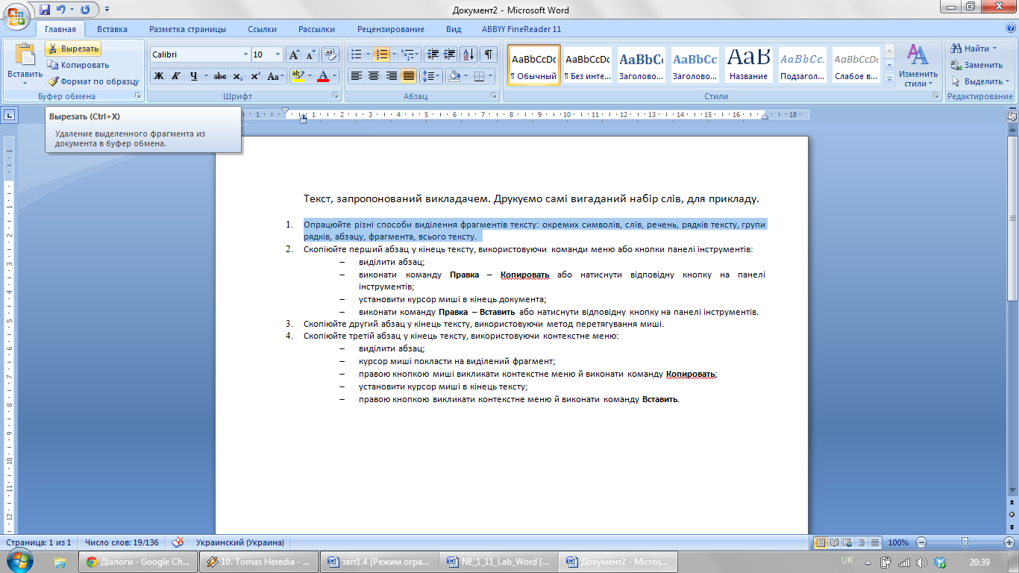Toggle underline (Ч) formatting
This screenshot has height=573, width=1019.
pos(194,76)
